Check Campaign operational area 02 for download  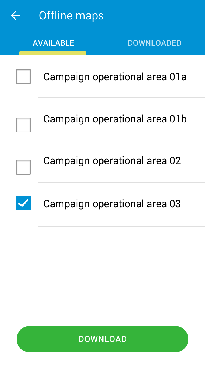[x=23, y=167]
